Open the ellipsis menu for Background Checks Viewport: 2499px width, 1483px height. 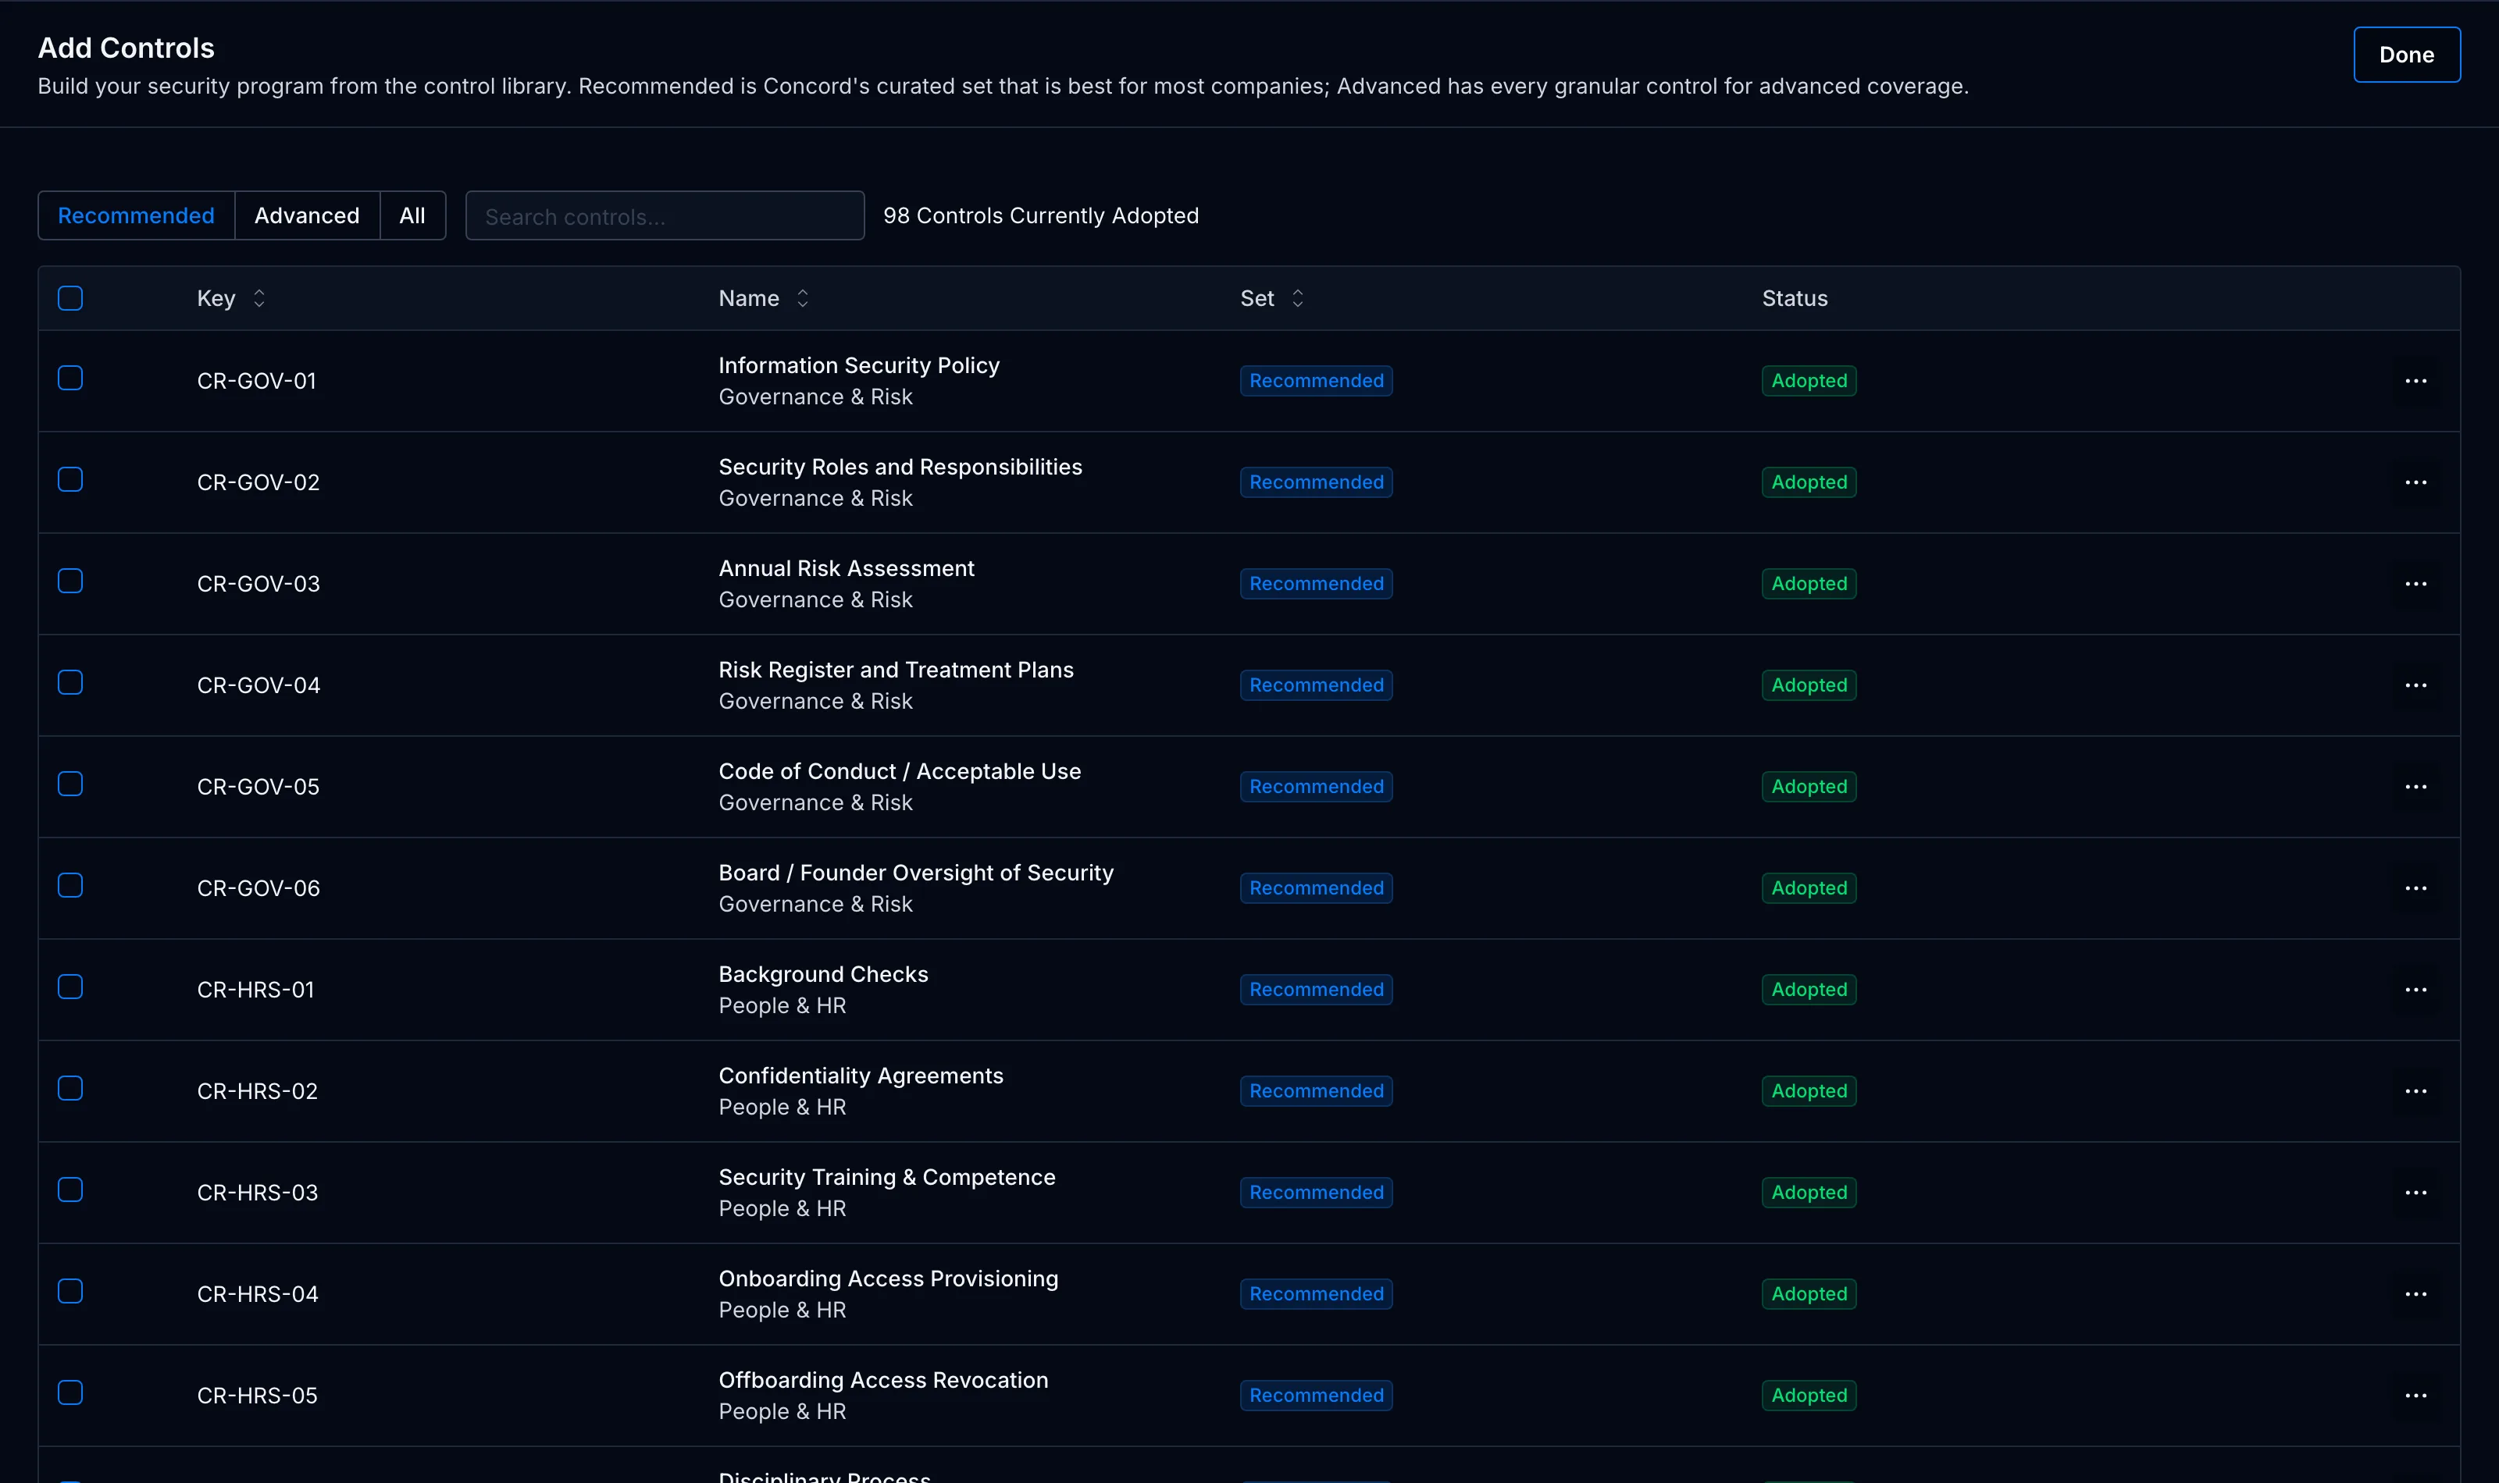(x=2415, y=990)
